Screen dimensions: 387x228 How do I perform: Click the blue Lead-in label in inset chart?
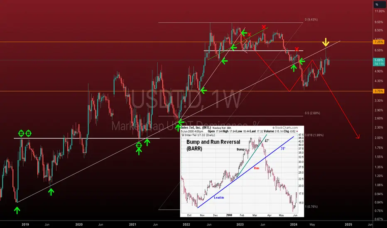(219, 198)
